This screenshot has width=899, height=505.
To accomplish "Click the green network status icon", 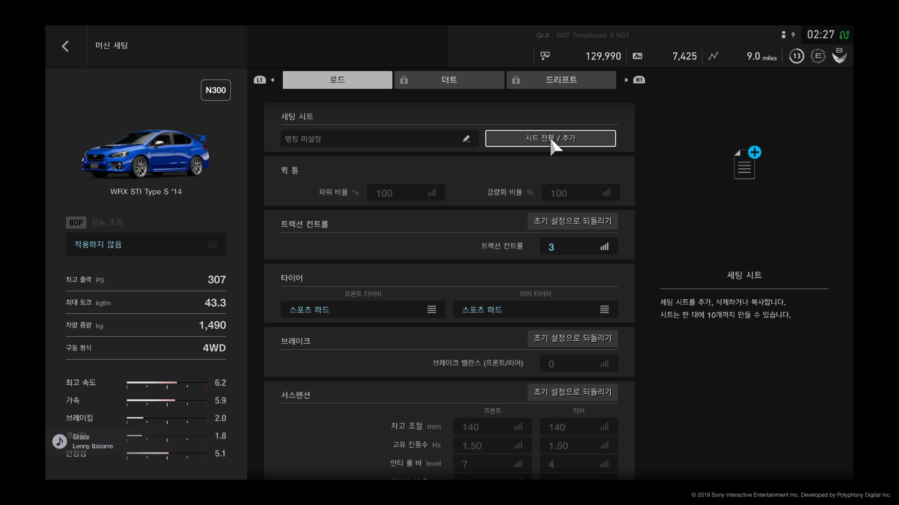I will pyautogui.click(x=844, y=35).
